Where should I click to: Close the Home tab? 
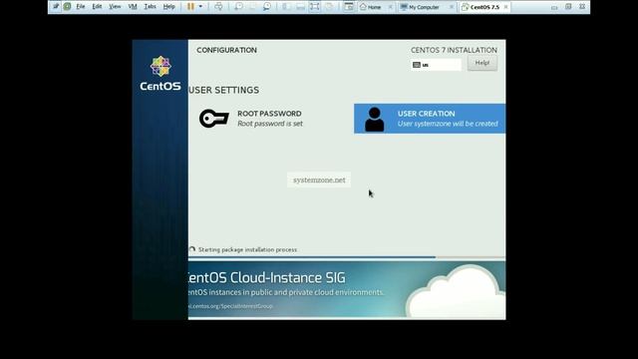(390, 7)
